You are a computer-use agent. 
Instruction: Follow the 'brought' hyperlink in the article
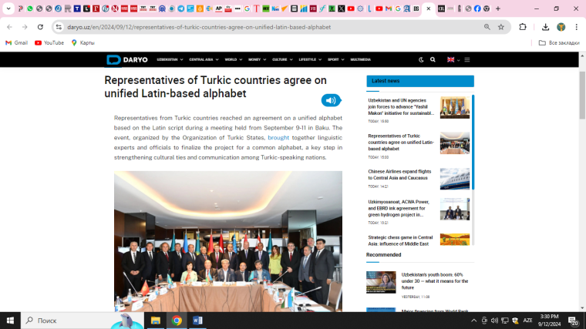(x=278, y=138)
